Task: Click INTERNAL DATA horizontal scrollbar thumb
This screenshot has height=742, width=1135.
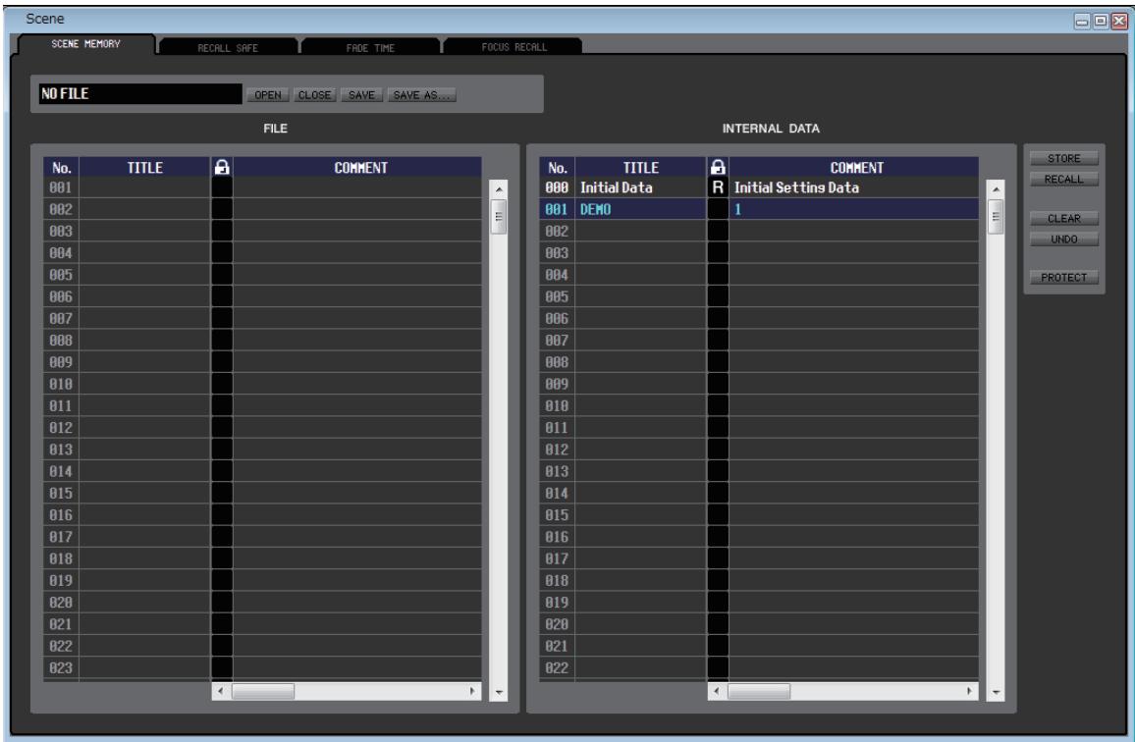Action: point(759,691)
